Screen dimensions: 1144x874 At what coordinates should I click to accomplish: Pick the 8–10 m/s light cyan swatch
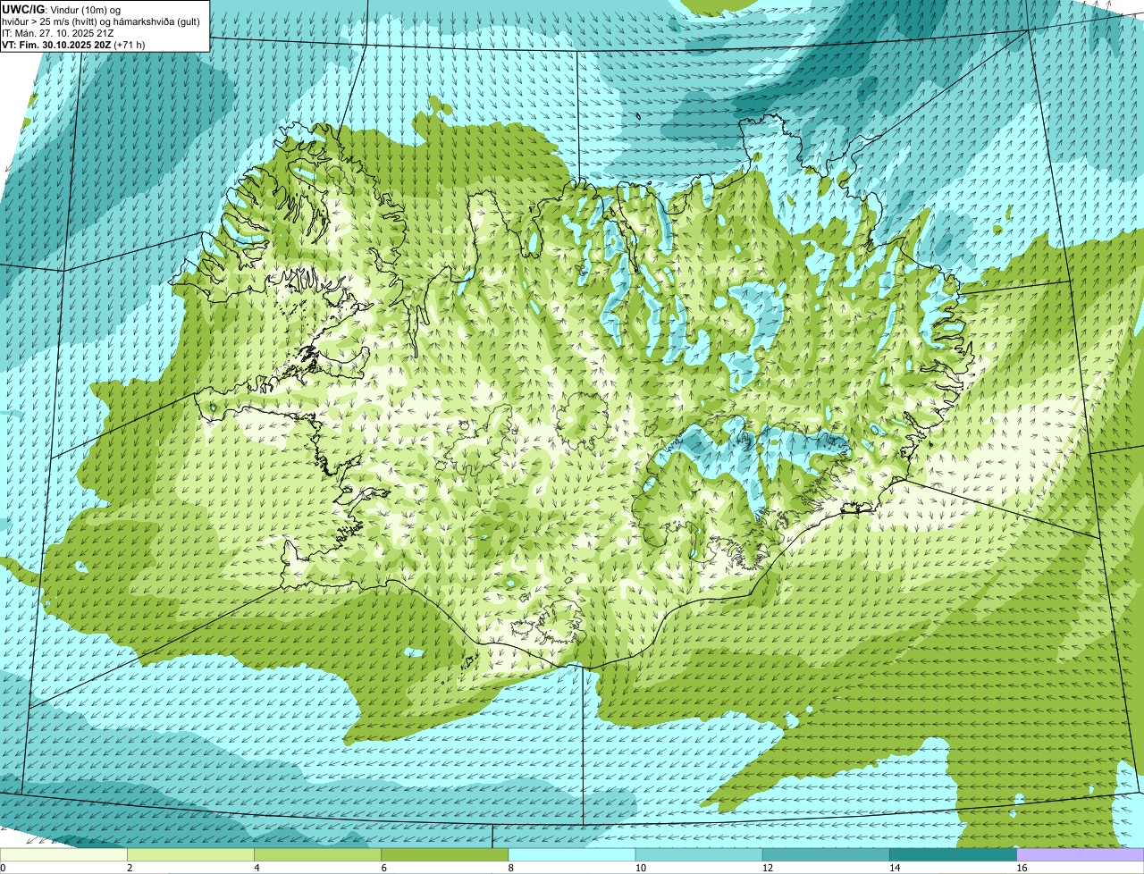point(572,855)
